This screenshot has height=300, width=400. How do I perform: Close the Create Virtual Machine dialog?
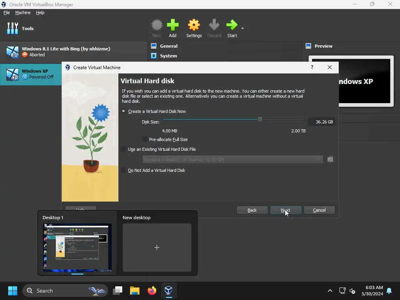(x=330, y=67)
